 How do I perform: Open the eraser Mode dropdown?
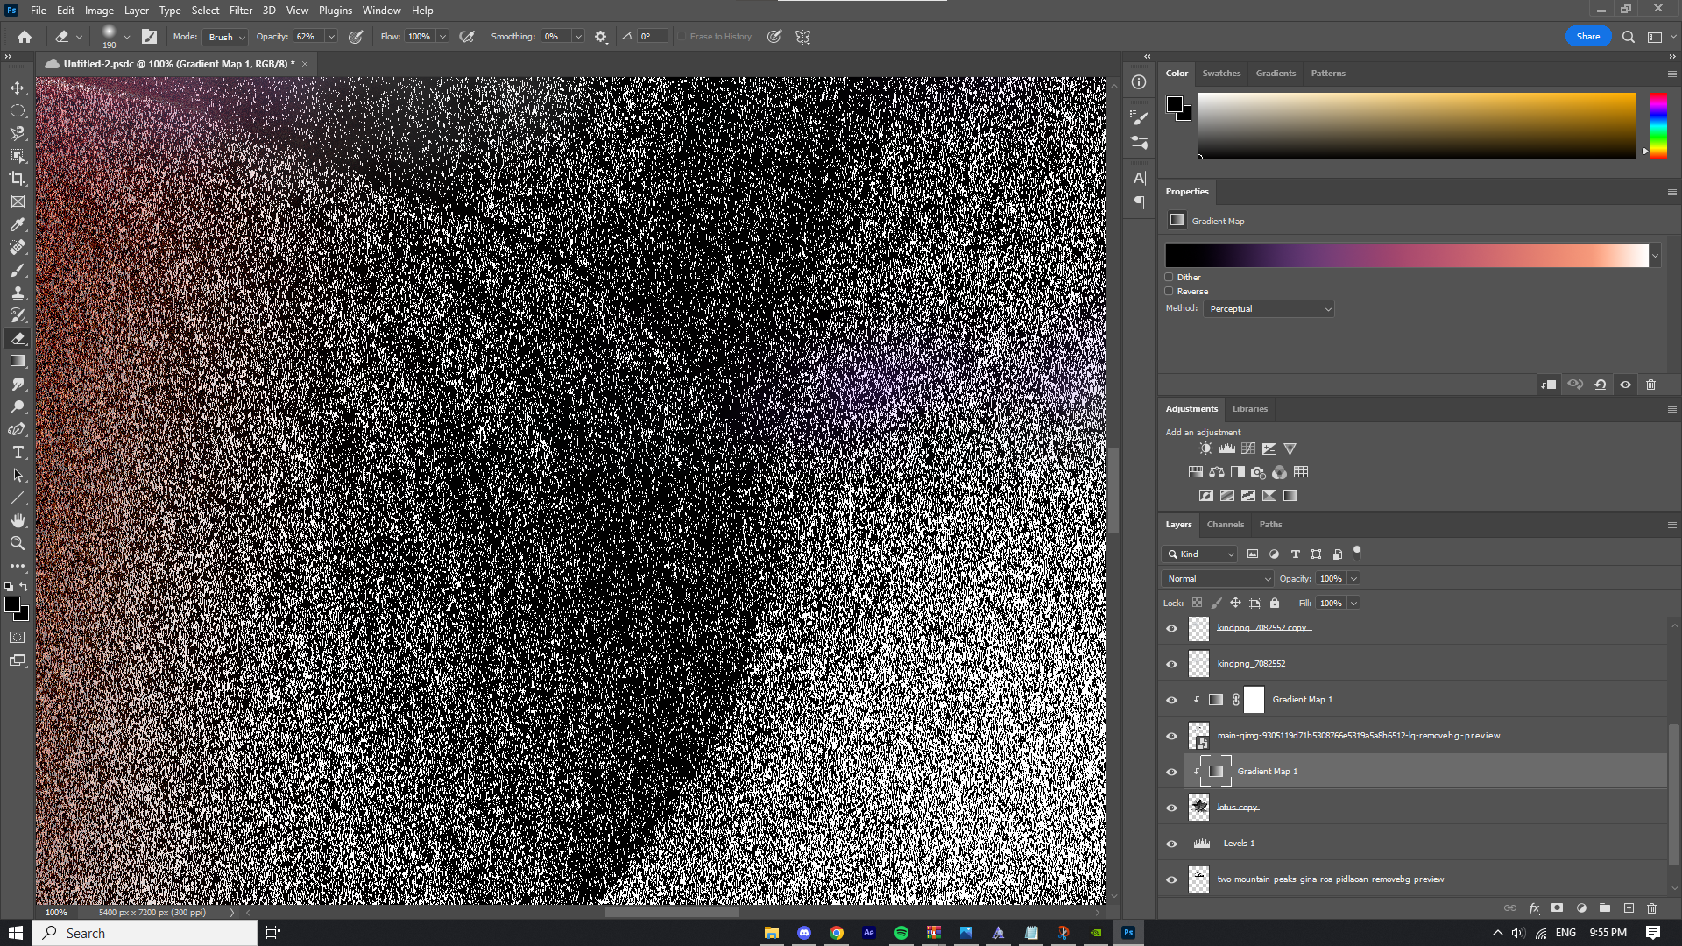coord(224,37)
